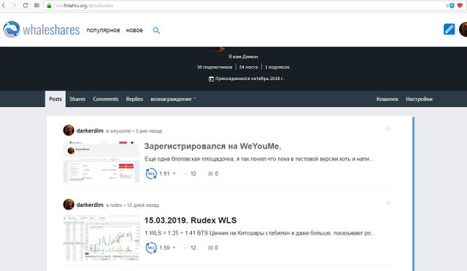Click darkerdim avatar on the Rudex post
This screenshot has height=271, width=467.
(69, 205)
